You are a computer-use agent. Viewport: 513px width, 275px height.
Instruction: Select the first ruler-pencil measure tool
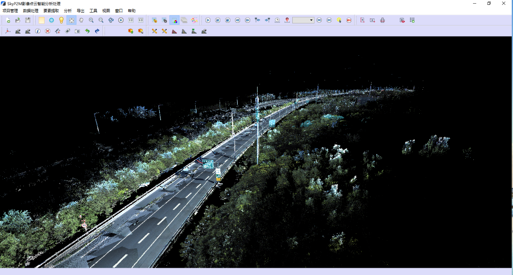[x=154, y=31]
